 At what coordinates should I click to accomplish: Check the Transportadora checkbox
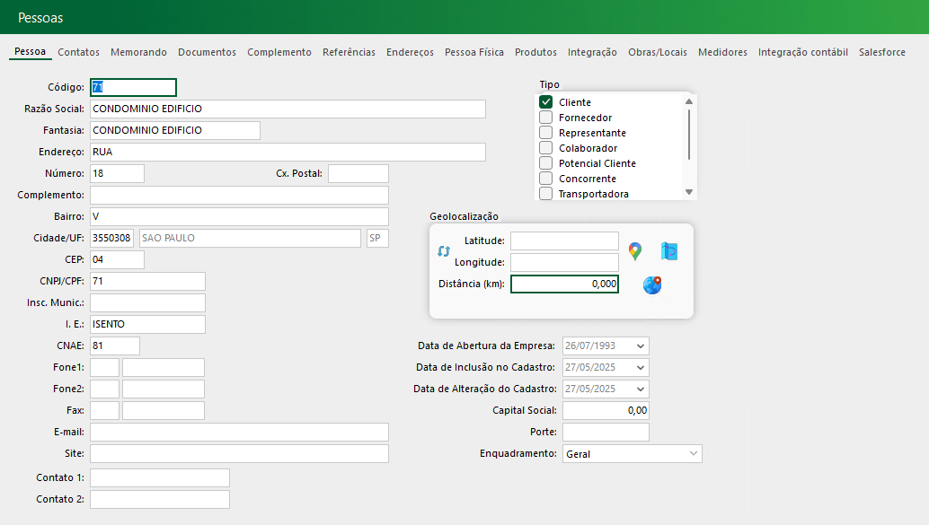545,194
